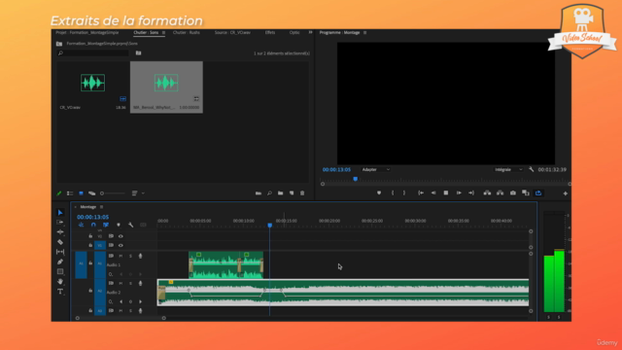Image resolution: width=622 pixels, height=350 pixels.
Task: Select the Type text tool
Action: (60, 292)
